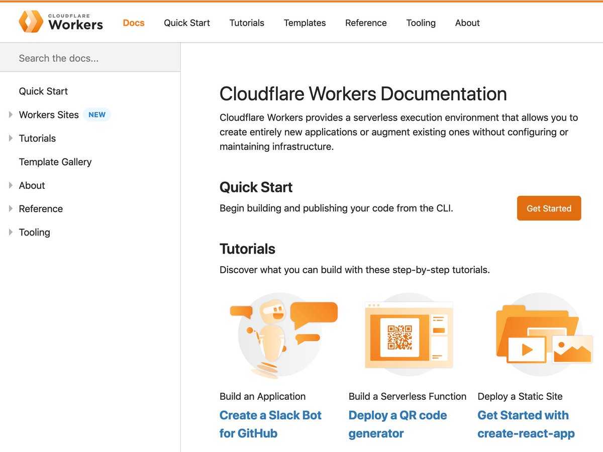Expand the Workers Sites arrow
Image resolution: width=603 pixels, height=452 pixels.
(11, 115)
